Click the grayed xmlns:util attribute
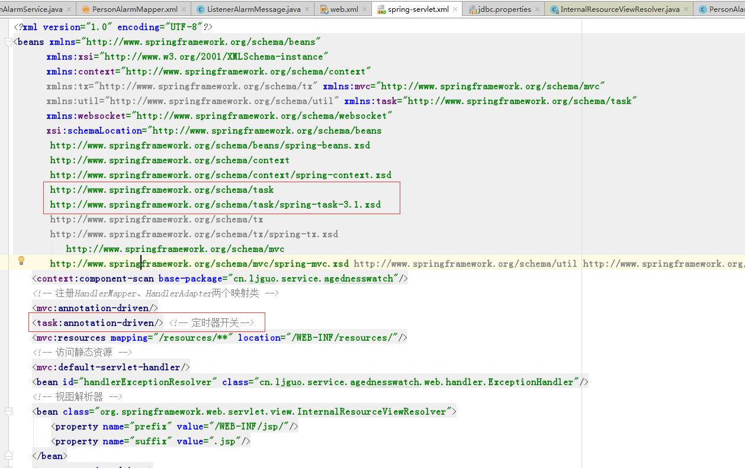Screen dimensions: 745x468 [x=193, y=101]
